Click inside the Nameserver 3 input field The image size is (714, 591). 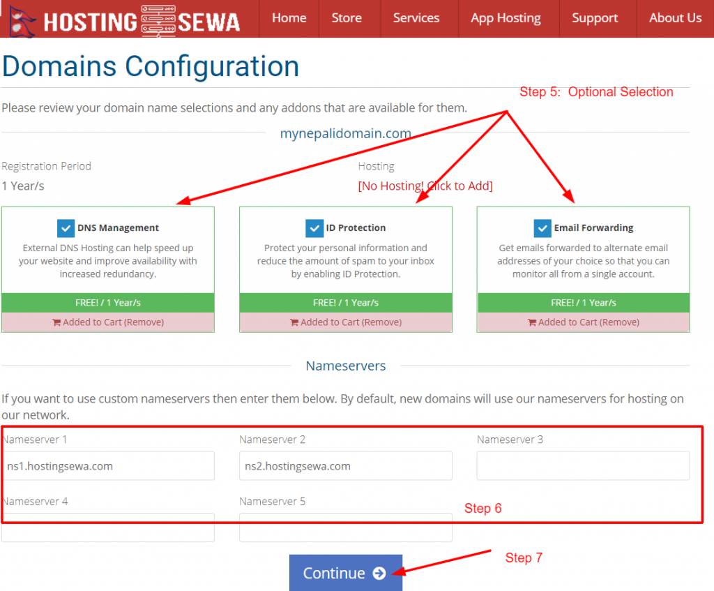583,465
